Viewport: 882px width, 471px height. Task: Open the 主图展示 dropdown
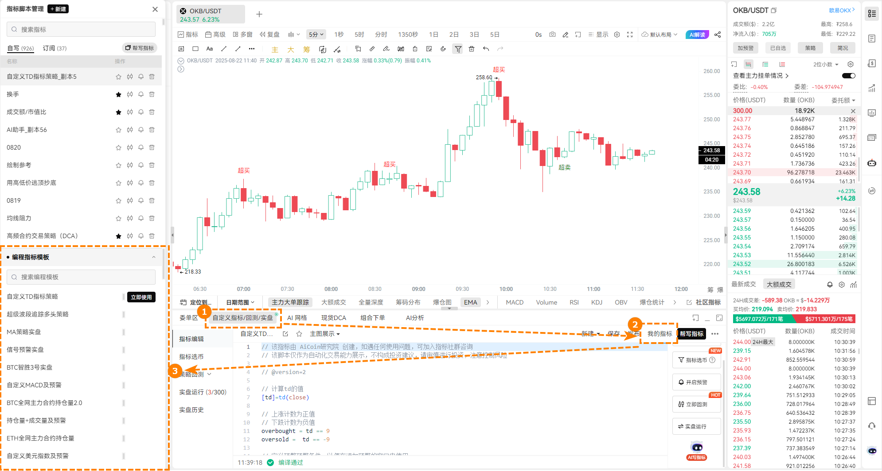click(325, 334)
